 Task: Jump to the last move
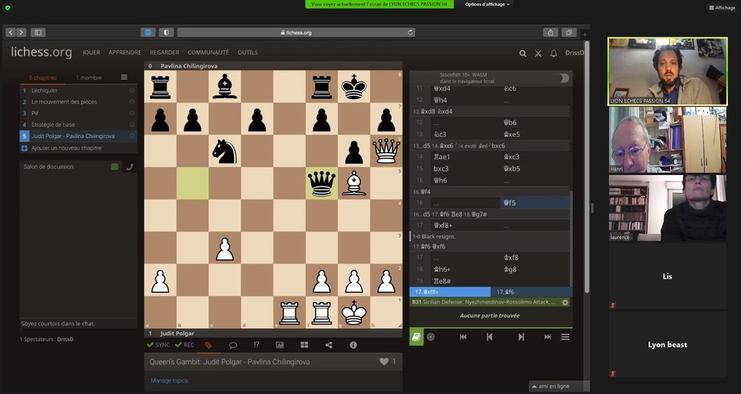pyautogui.click(x=547, y=337)
